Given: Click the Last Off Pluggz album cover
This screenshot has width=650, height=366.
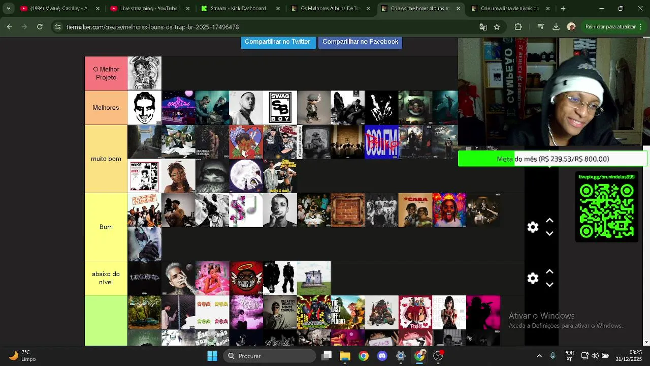Looking at the screenshot, I should 347,312.
